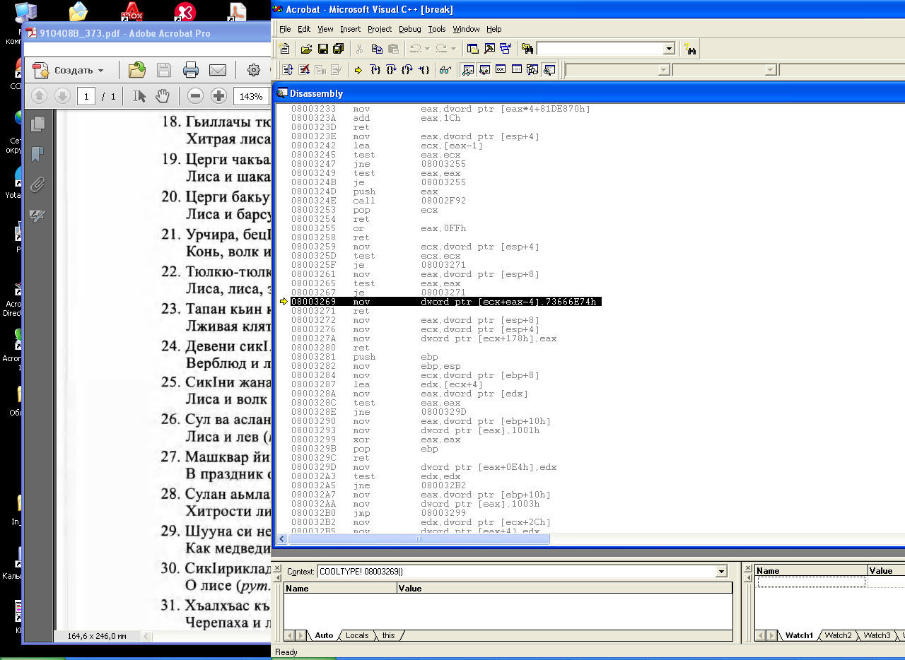The width and height of the screenshot is (905, 660).
Task: Open the Tools menu
Action: tap(437, 29)
